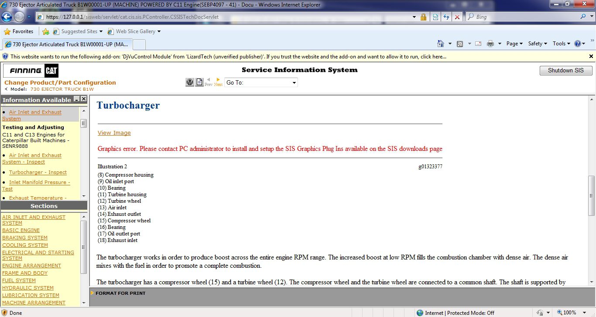596x317 pixels.
Task: Open the Help question mark menu
Action: (x=580, y=44)
